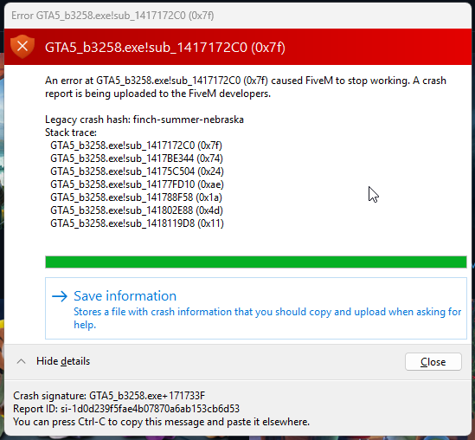Select the red header error title
Image resolution: width=475 pixels, height=440 pixels.
(165, 48)
